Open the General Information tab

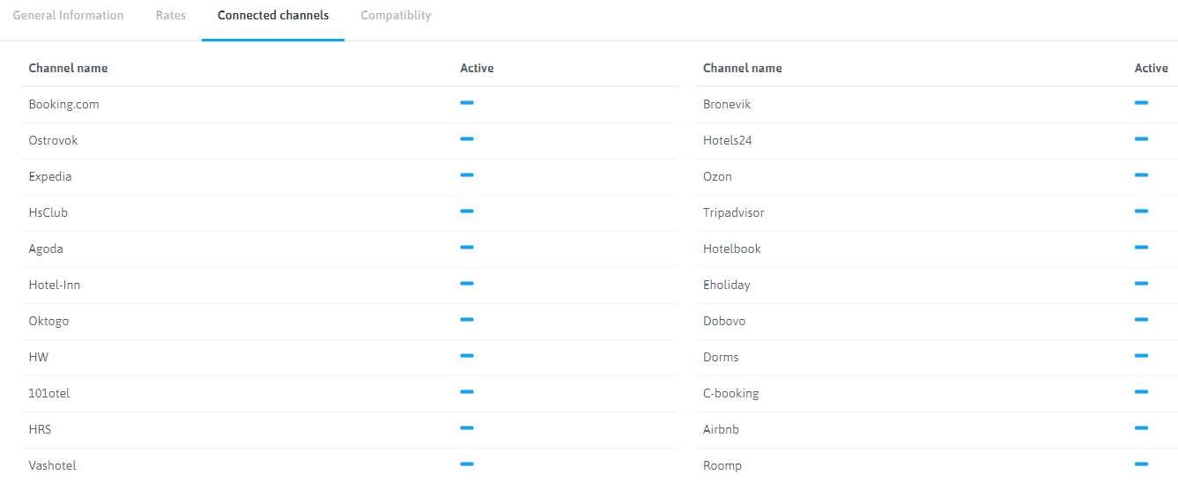(68, 16)
